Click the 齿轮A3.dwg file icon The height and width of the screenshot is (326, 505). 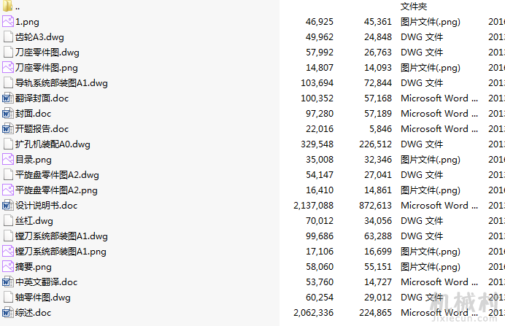coord(8,36)
